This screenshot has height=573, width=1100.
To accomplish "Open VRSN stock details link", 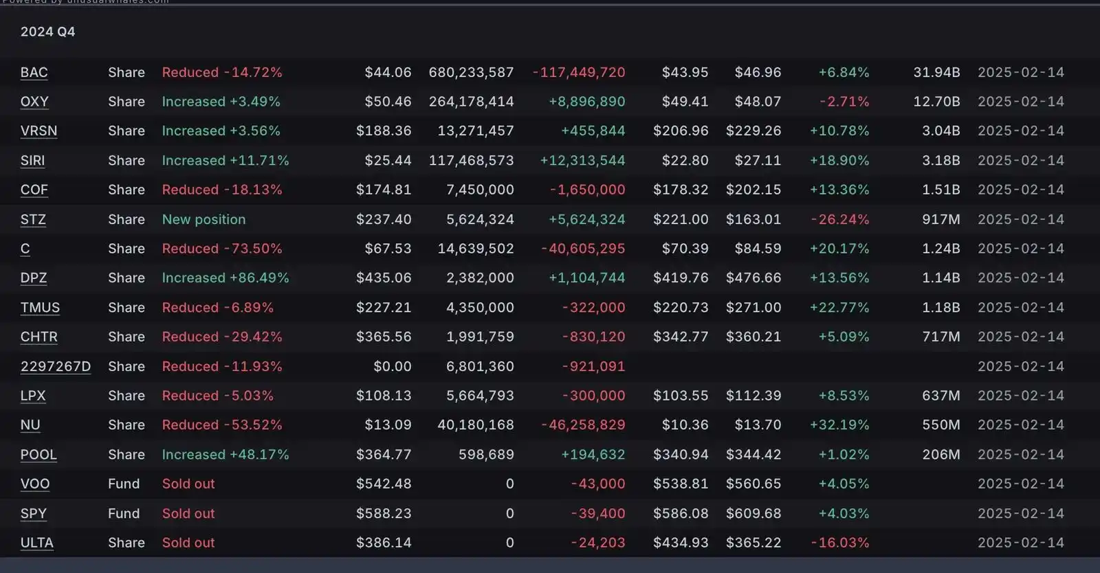I will [x=38, y=131].
